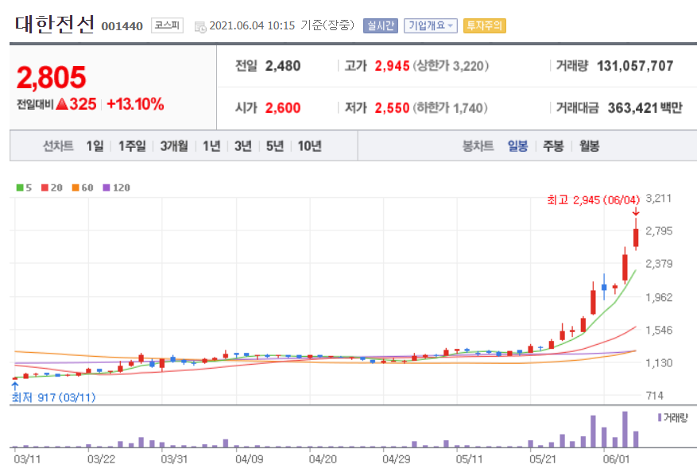Screen dimensions: 697x472
Task: Click the orange 60-day moving average swatch
Action: (x=76, y=188)
